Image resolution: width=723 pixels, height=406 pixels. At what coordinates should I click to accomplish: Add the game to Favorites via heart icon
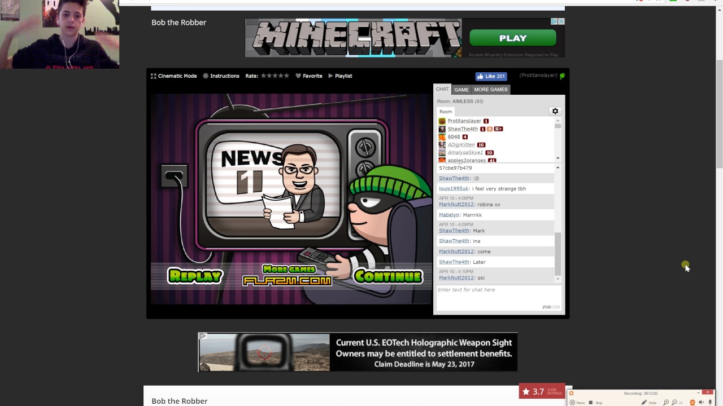pyautogui.click(x=298, y=76)
